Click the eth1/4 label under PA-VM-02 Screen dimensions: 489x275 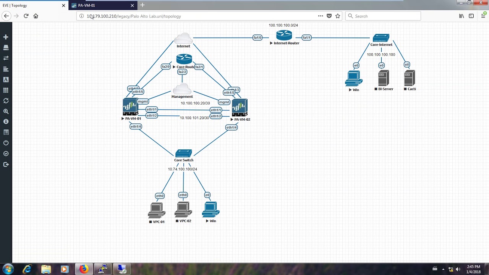[x=231, y=127]
